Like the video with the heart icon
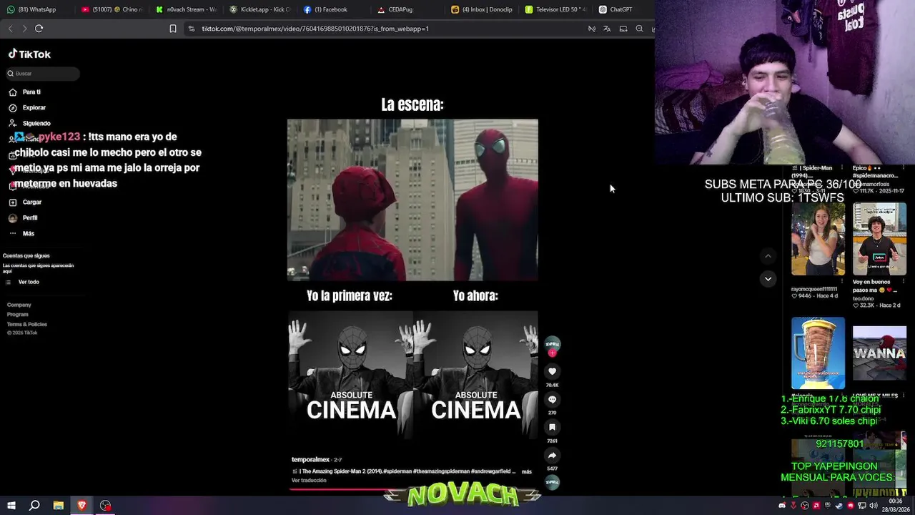 tap(552, 371)
